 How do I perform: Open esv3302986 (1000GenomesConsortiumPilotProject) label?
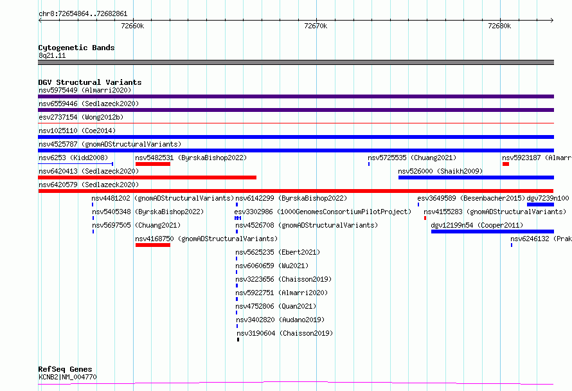[323, 212]
